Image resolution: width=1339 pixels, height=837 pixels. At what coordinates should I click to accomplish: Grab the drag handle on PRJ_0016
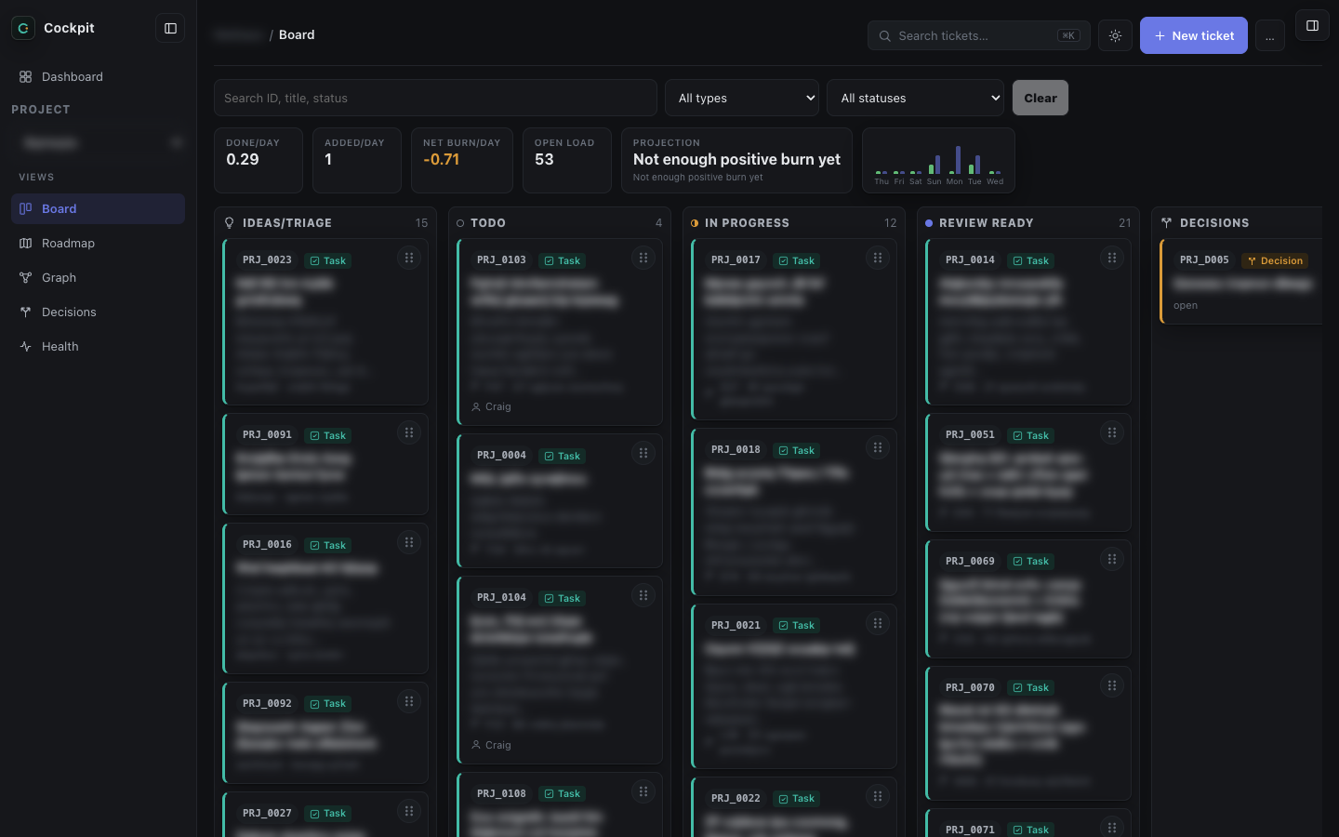click(x=409, y=542)
